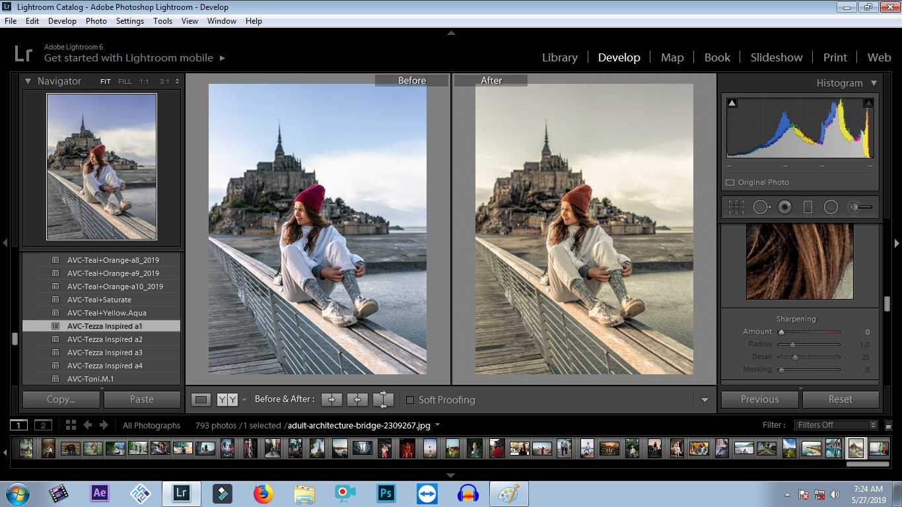Select the Red Eye Correction tool
902x507 pixels.
(x=784, y=207)
